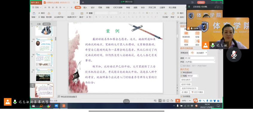Toggle the 单击鼠标时 checkbox
The height and width of the screenshot is (114, 253).
coord(182,72)
